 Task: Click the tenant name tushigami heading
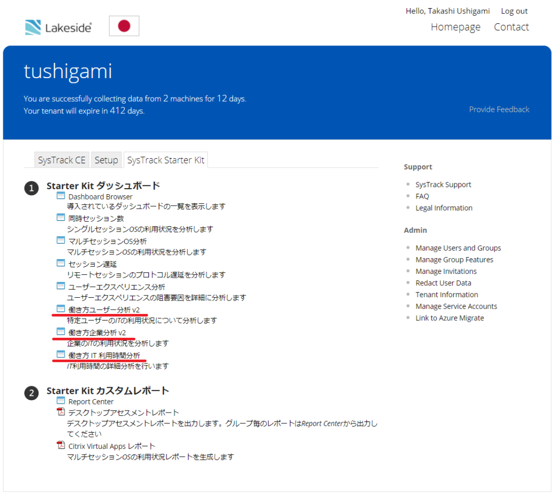point(68,72)
